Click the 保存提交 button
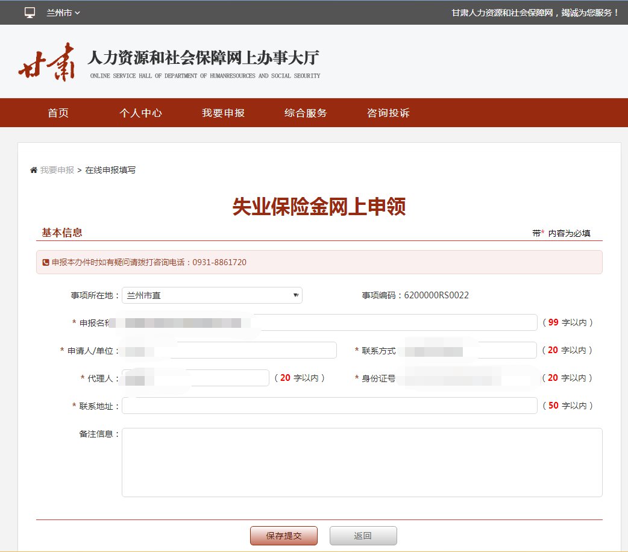The image size is (628, 552). pos(283,536)
